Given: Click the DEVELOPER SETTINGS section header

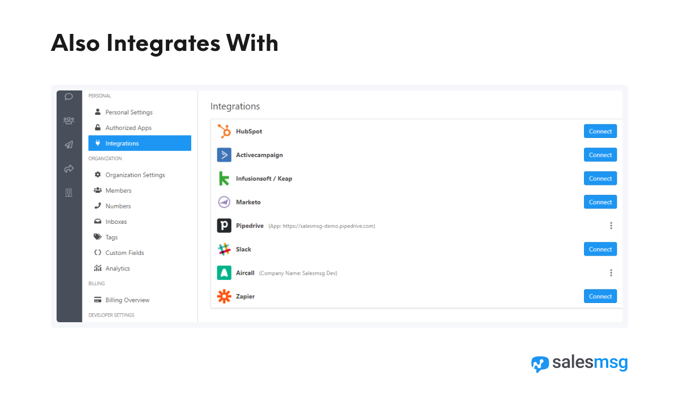Looking at the screenshot, I should point(111,315).
